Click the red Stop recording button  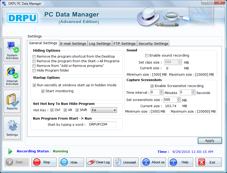click(44, 162)
